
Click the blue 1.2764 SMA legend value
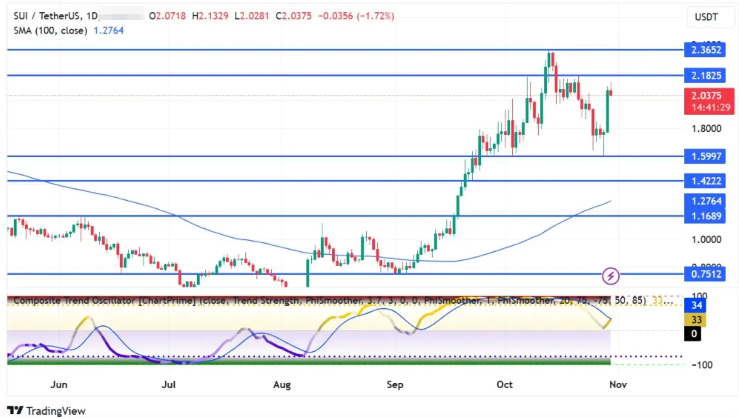108,31
